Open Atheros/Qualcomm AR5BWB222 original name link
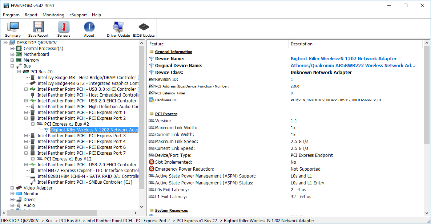The height and width of the screenshot is (224, 431). [x=353, y=65]
